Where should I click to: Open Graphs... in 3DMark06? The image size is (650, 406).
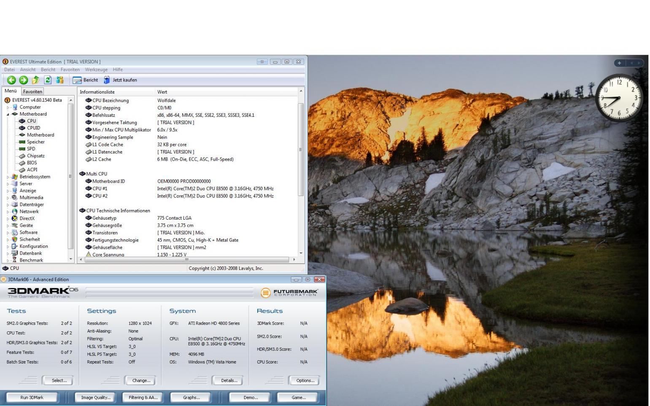[191, 398]
